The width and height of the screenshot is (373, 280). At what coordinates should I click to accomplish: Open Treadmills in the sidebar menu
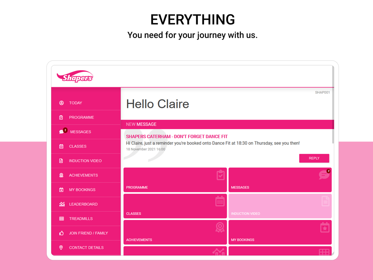[86, 218]
